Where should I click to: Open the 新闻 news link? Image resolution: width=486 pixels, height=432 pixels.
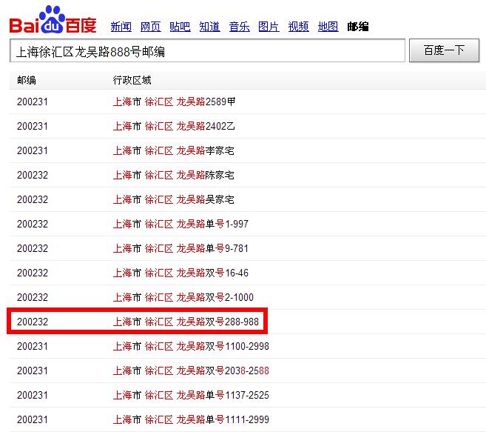pyautogui.click(x=121, y=27)
